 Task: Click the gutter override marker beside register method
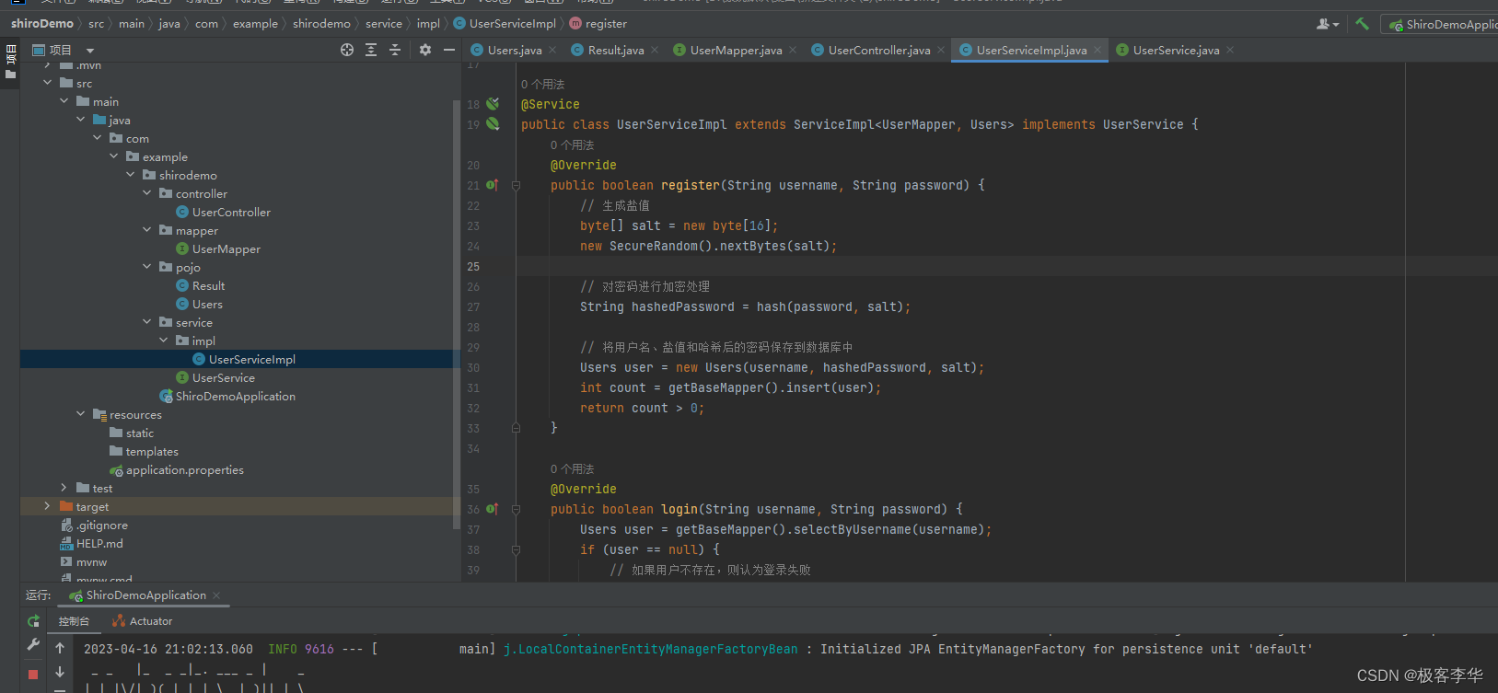pos(493,185)
